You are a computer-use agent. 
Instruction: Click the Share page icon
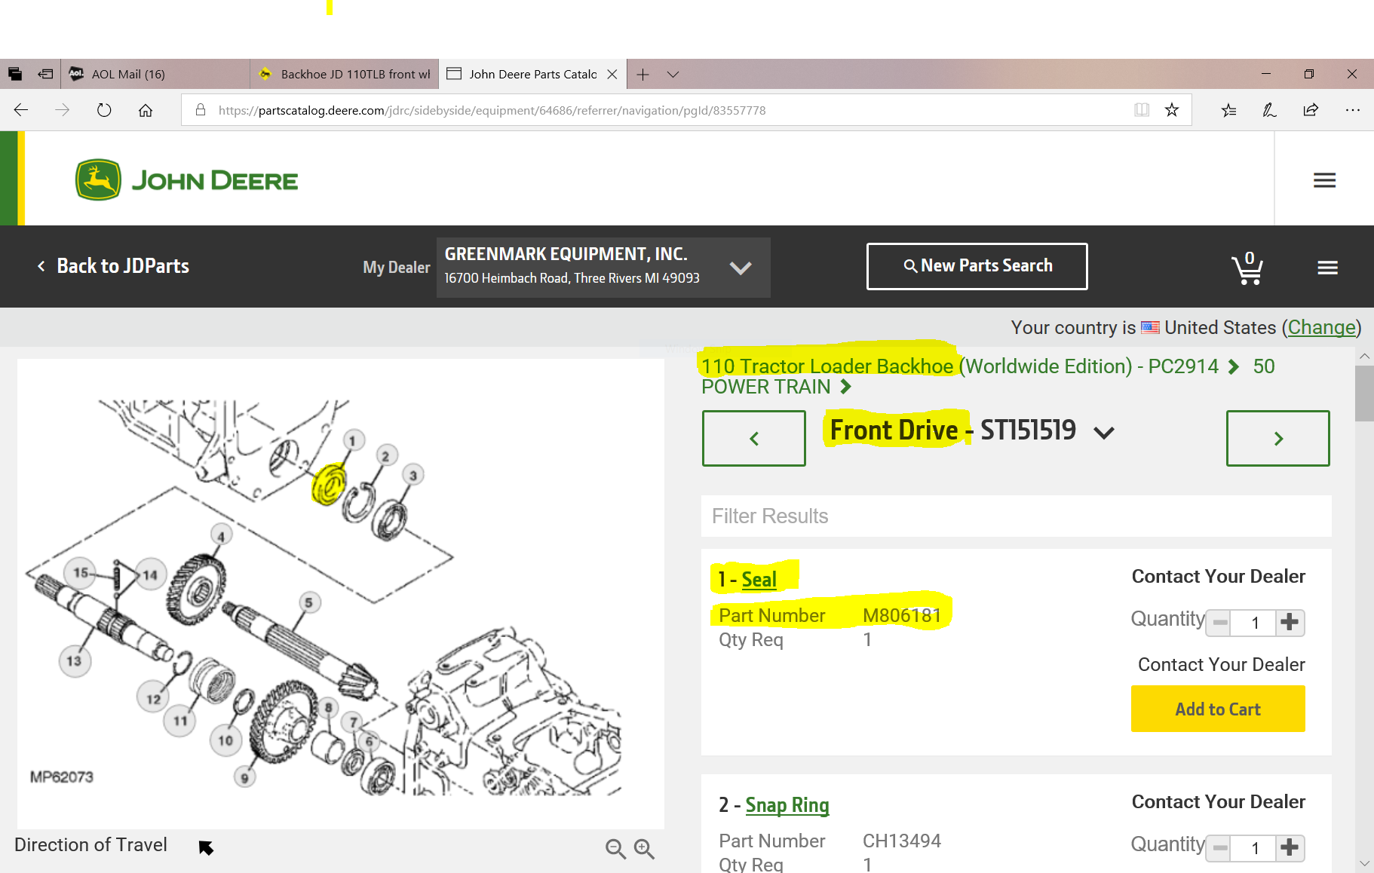1311,110
